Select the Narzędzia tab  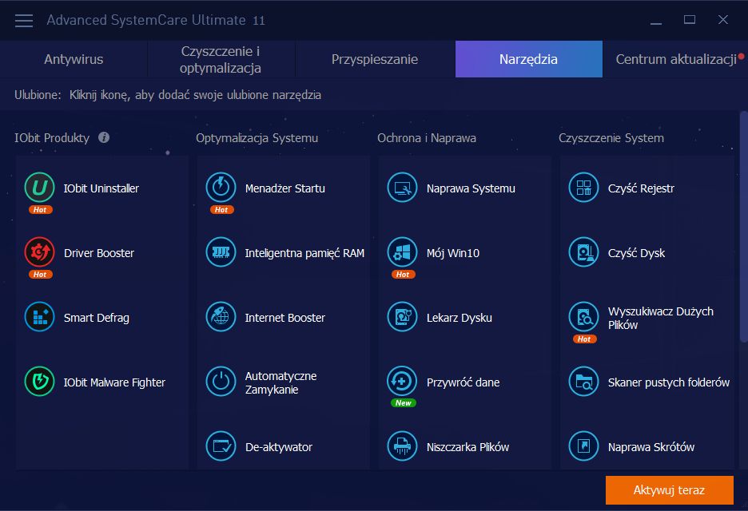tap(528, 59)
